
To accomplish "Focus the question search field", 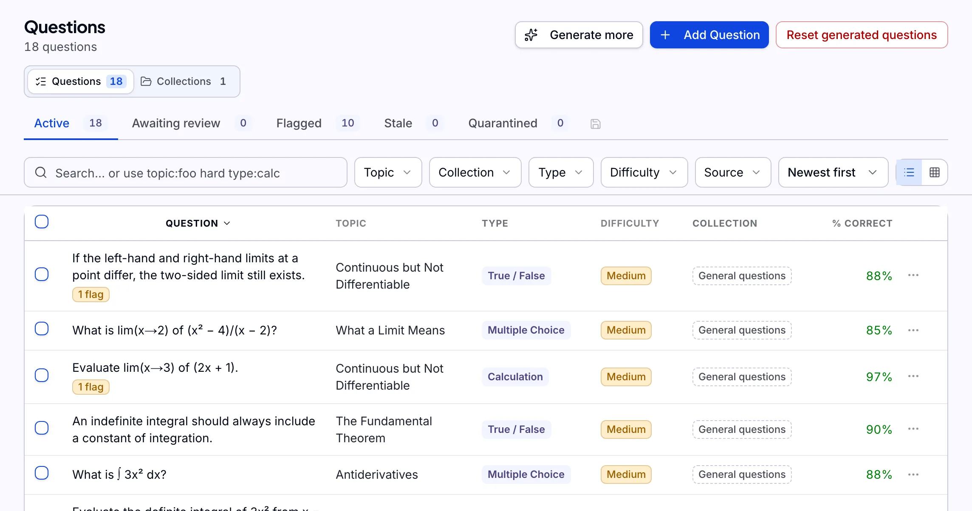I will [186, 172].
